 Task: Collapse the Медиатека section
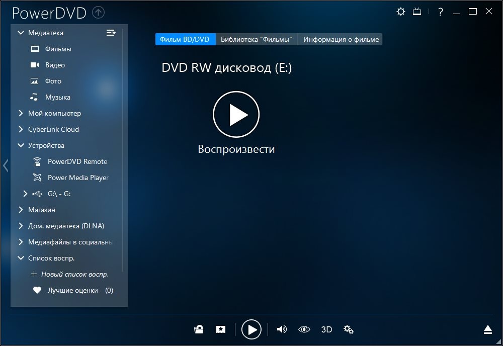point(21,33)
